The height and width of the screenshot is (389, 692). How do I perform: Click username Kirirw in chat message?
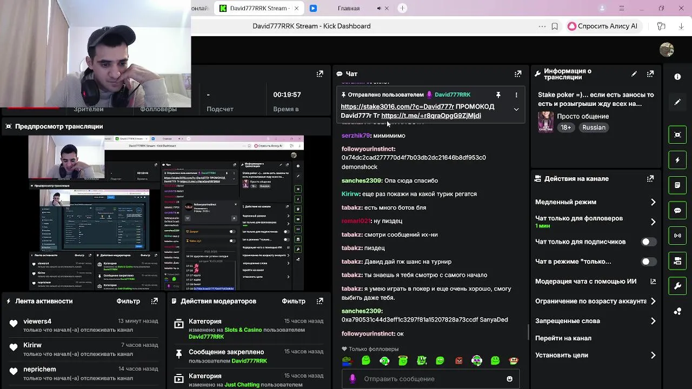pos(350,194)
